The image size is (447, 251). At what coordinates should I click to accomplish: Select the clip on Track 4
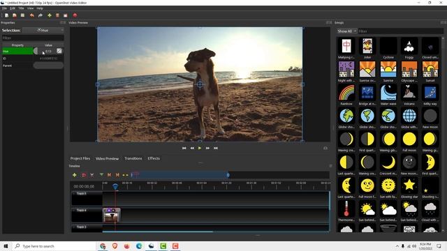[x=112, y=215]
